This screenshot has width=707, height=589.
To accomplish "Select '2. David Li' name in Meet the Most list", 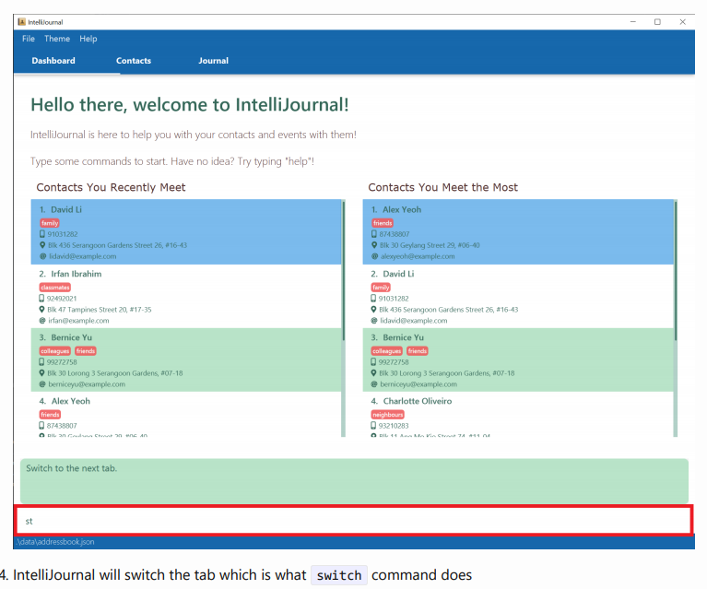I will click(x=393, y=274).
